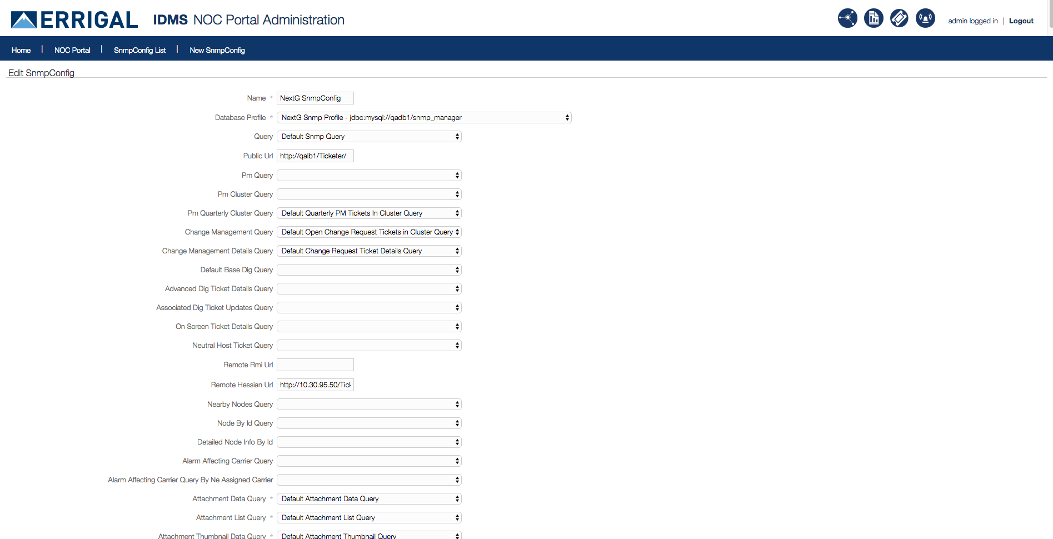Open the NOC Portal menu item
The height and width of the screenshot is (539, 1053).
(72, 50)
